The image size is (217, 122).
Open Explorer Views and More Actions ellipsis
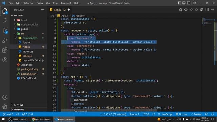(x=42, y=9)
